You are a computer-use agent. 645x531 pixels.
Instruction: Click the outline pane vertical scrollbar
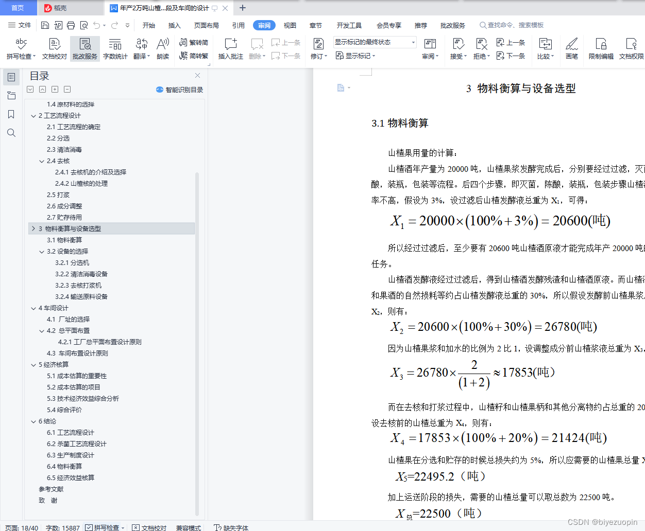click(x=197, y=344)
